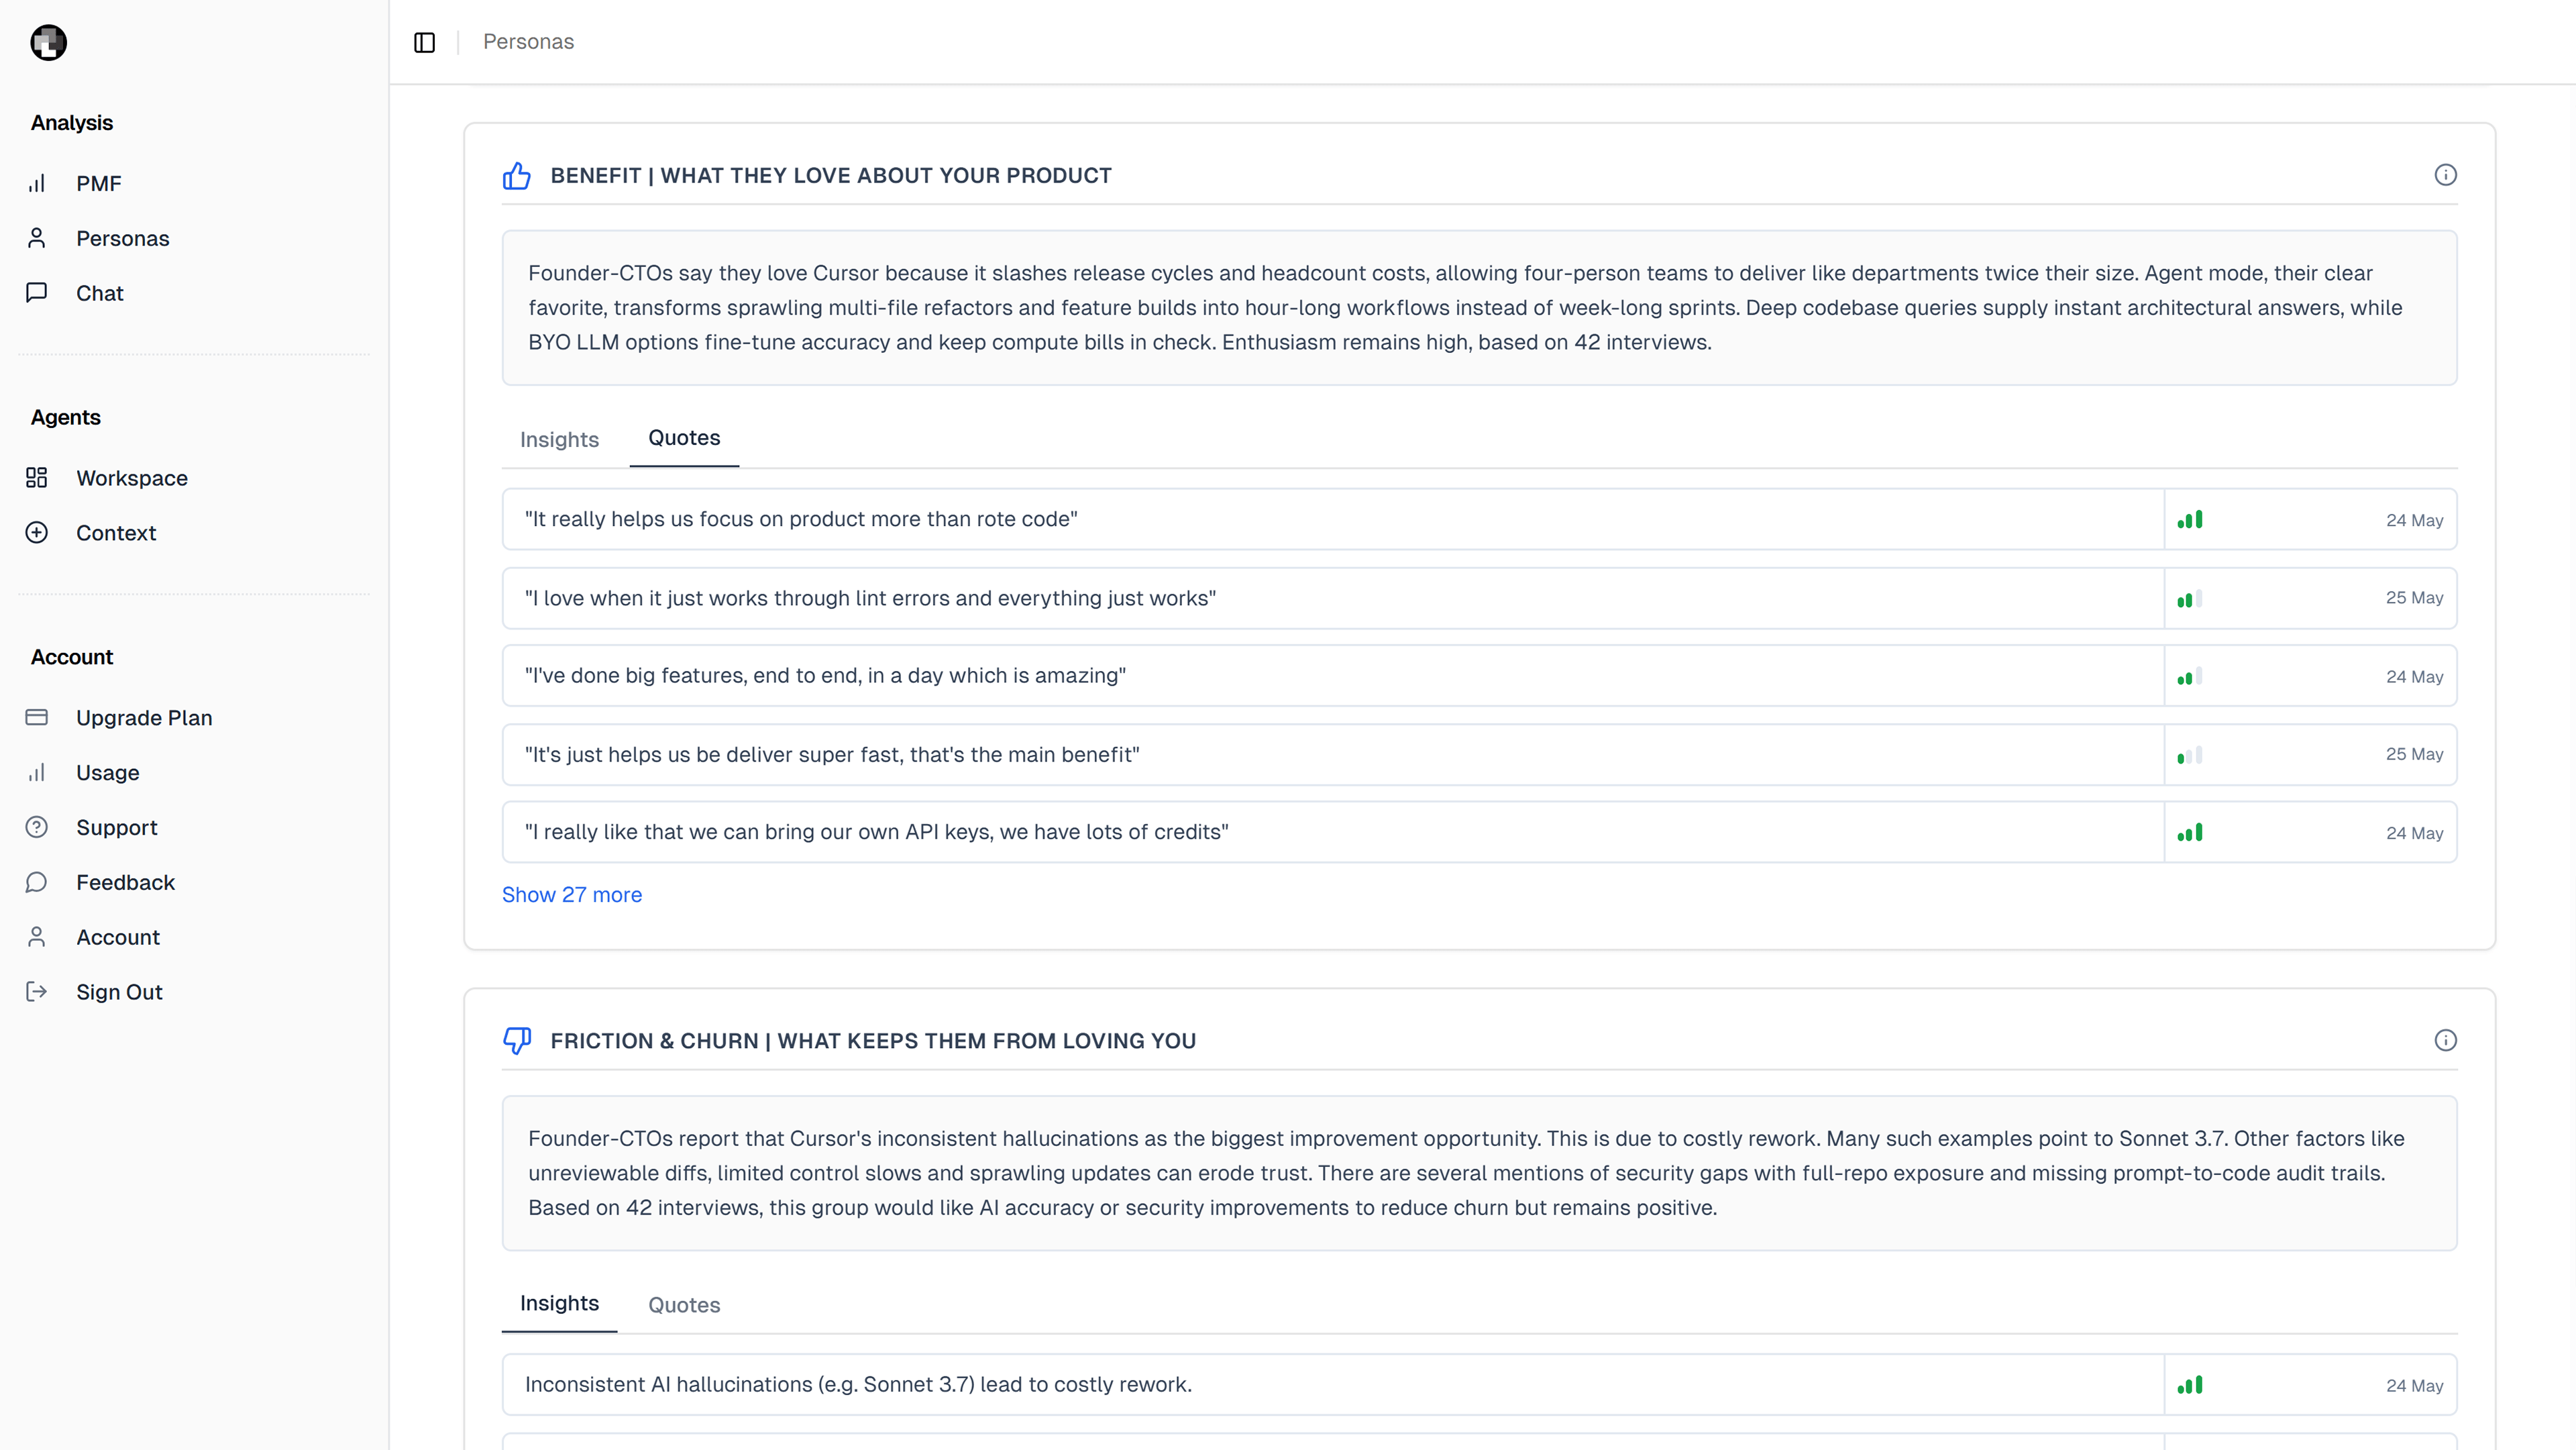Switch to Insights tab in Benefit section
This screenshot has height=1450, width=2576.
559,439
